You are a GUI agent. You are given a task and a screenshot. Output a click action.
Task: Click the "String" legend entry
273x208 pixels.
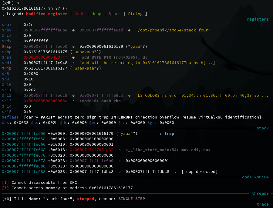[x=135, y=14]
